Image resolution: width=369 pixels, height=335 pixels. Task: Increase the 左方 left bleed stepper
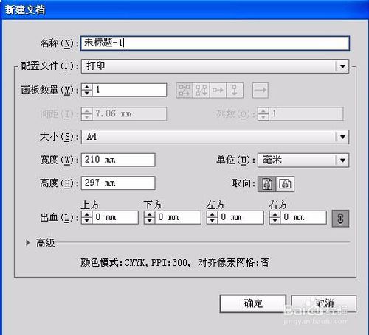[x=213, y=214]
